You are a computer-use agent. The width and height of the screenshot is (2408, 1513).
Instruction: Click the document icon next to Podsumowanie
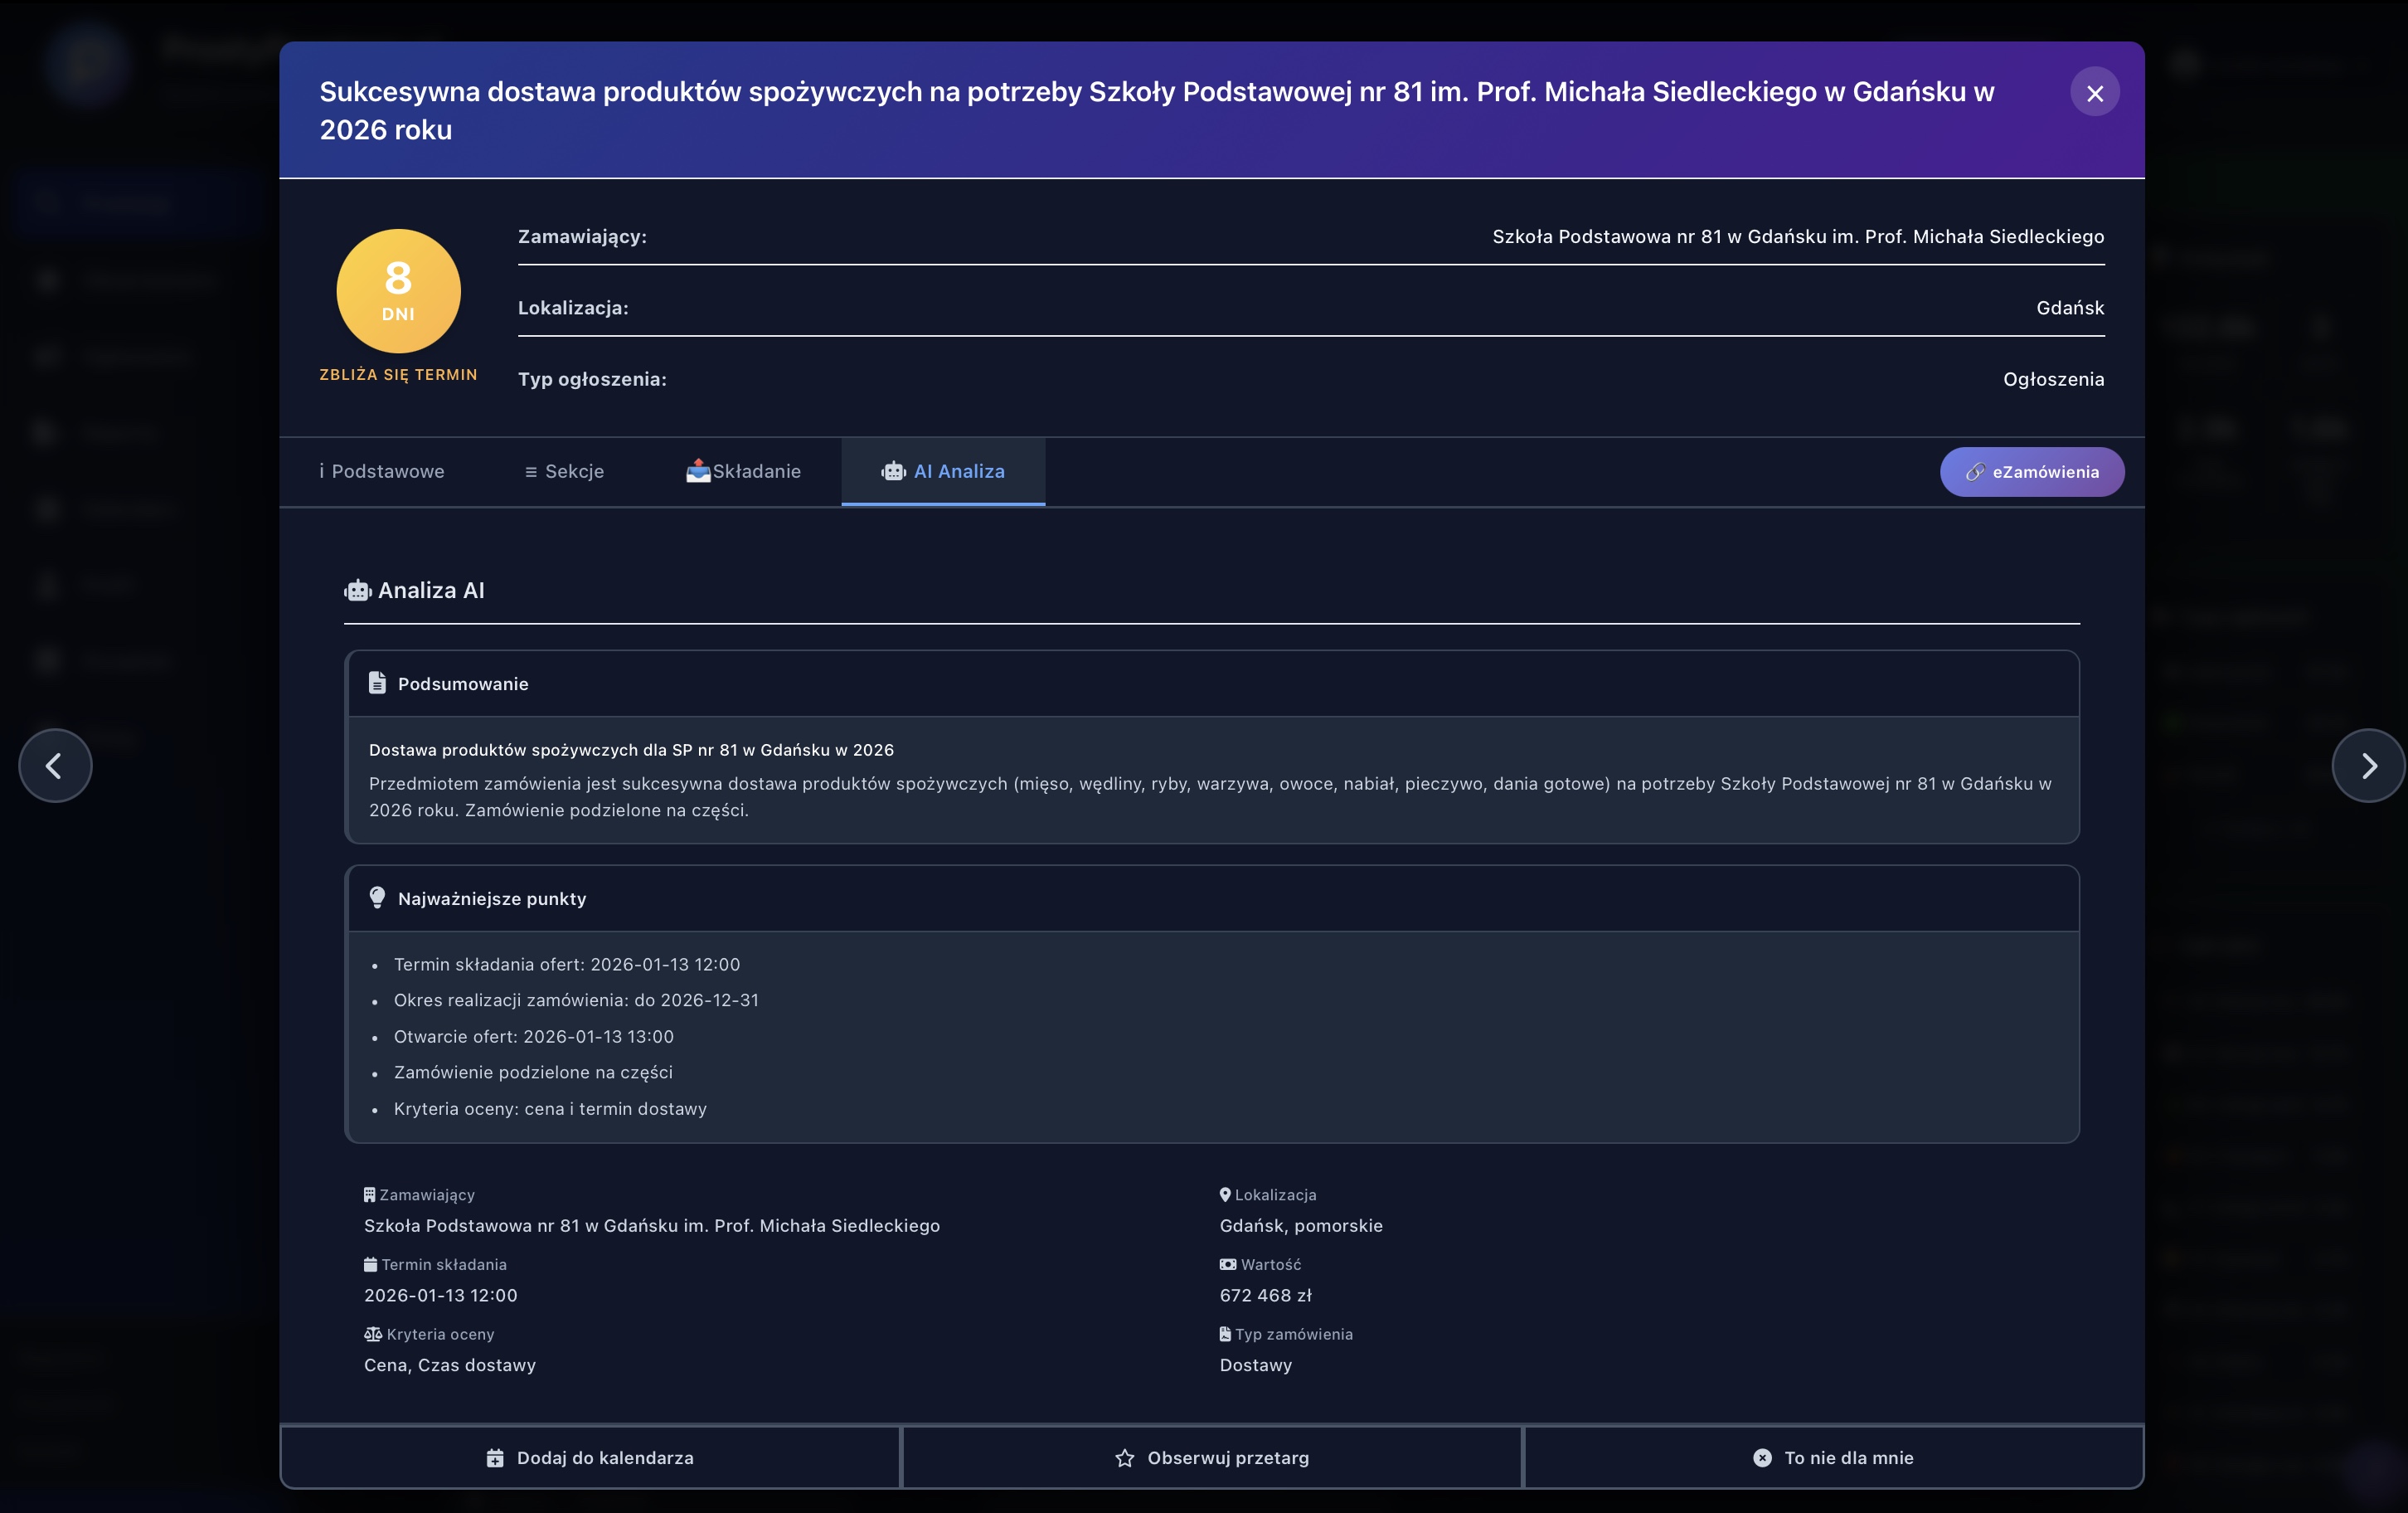377,683
